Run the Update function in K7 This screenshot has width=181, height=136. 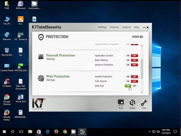tap(132, 104)
